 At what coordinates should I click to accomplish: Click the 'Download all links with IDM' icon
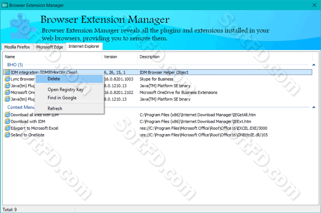tap(7, 115)
